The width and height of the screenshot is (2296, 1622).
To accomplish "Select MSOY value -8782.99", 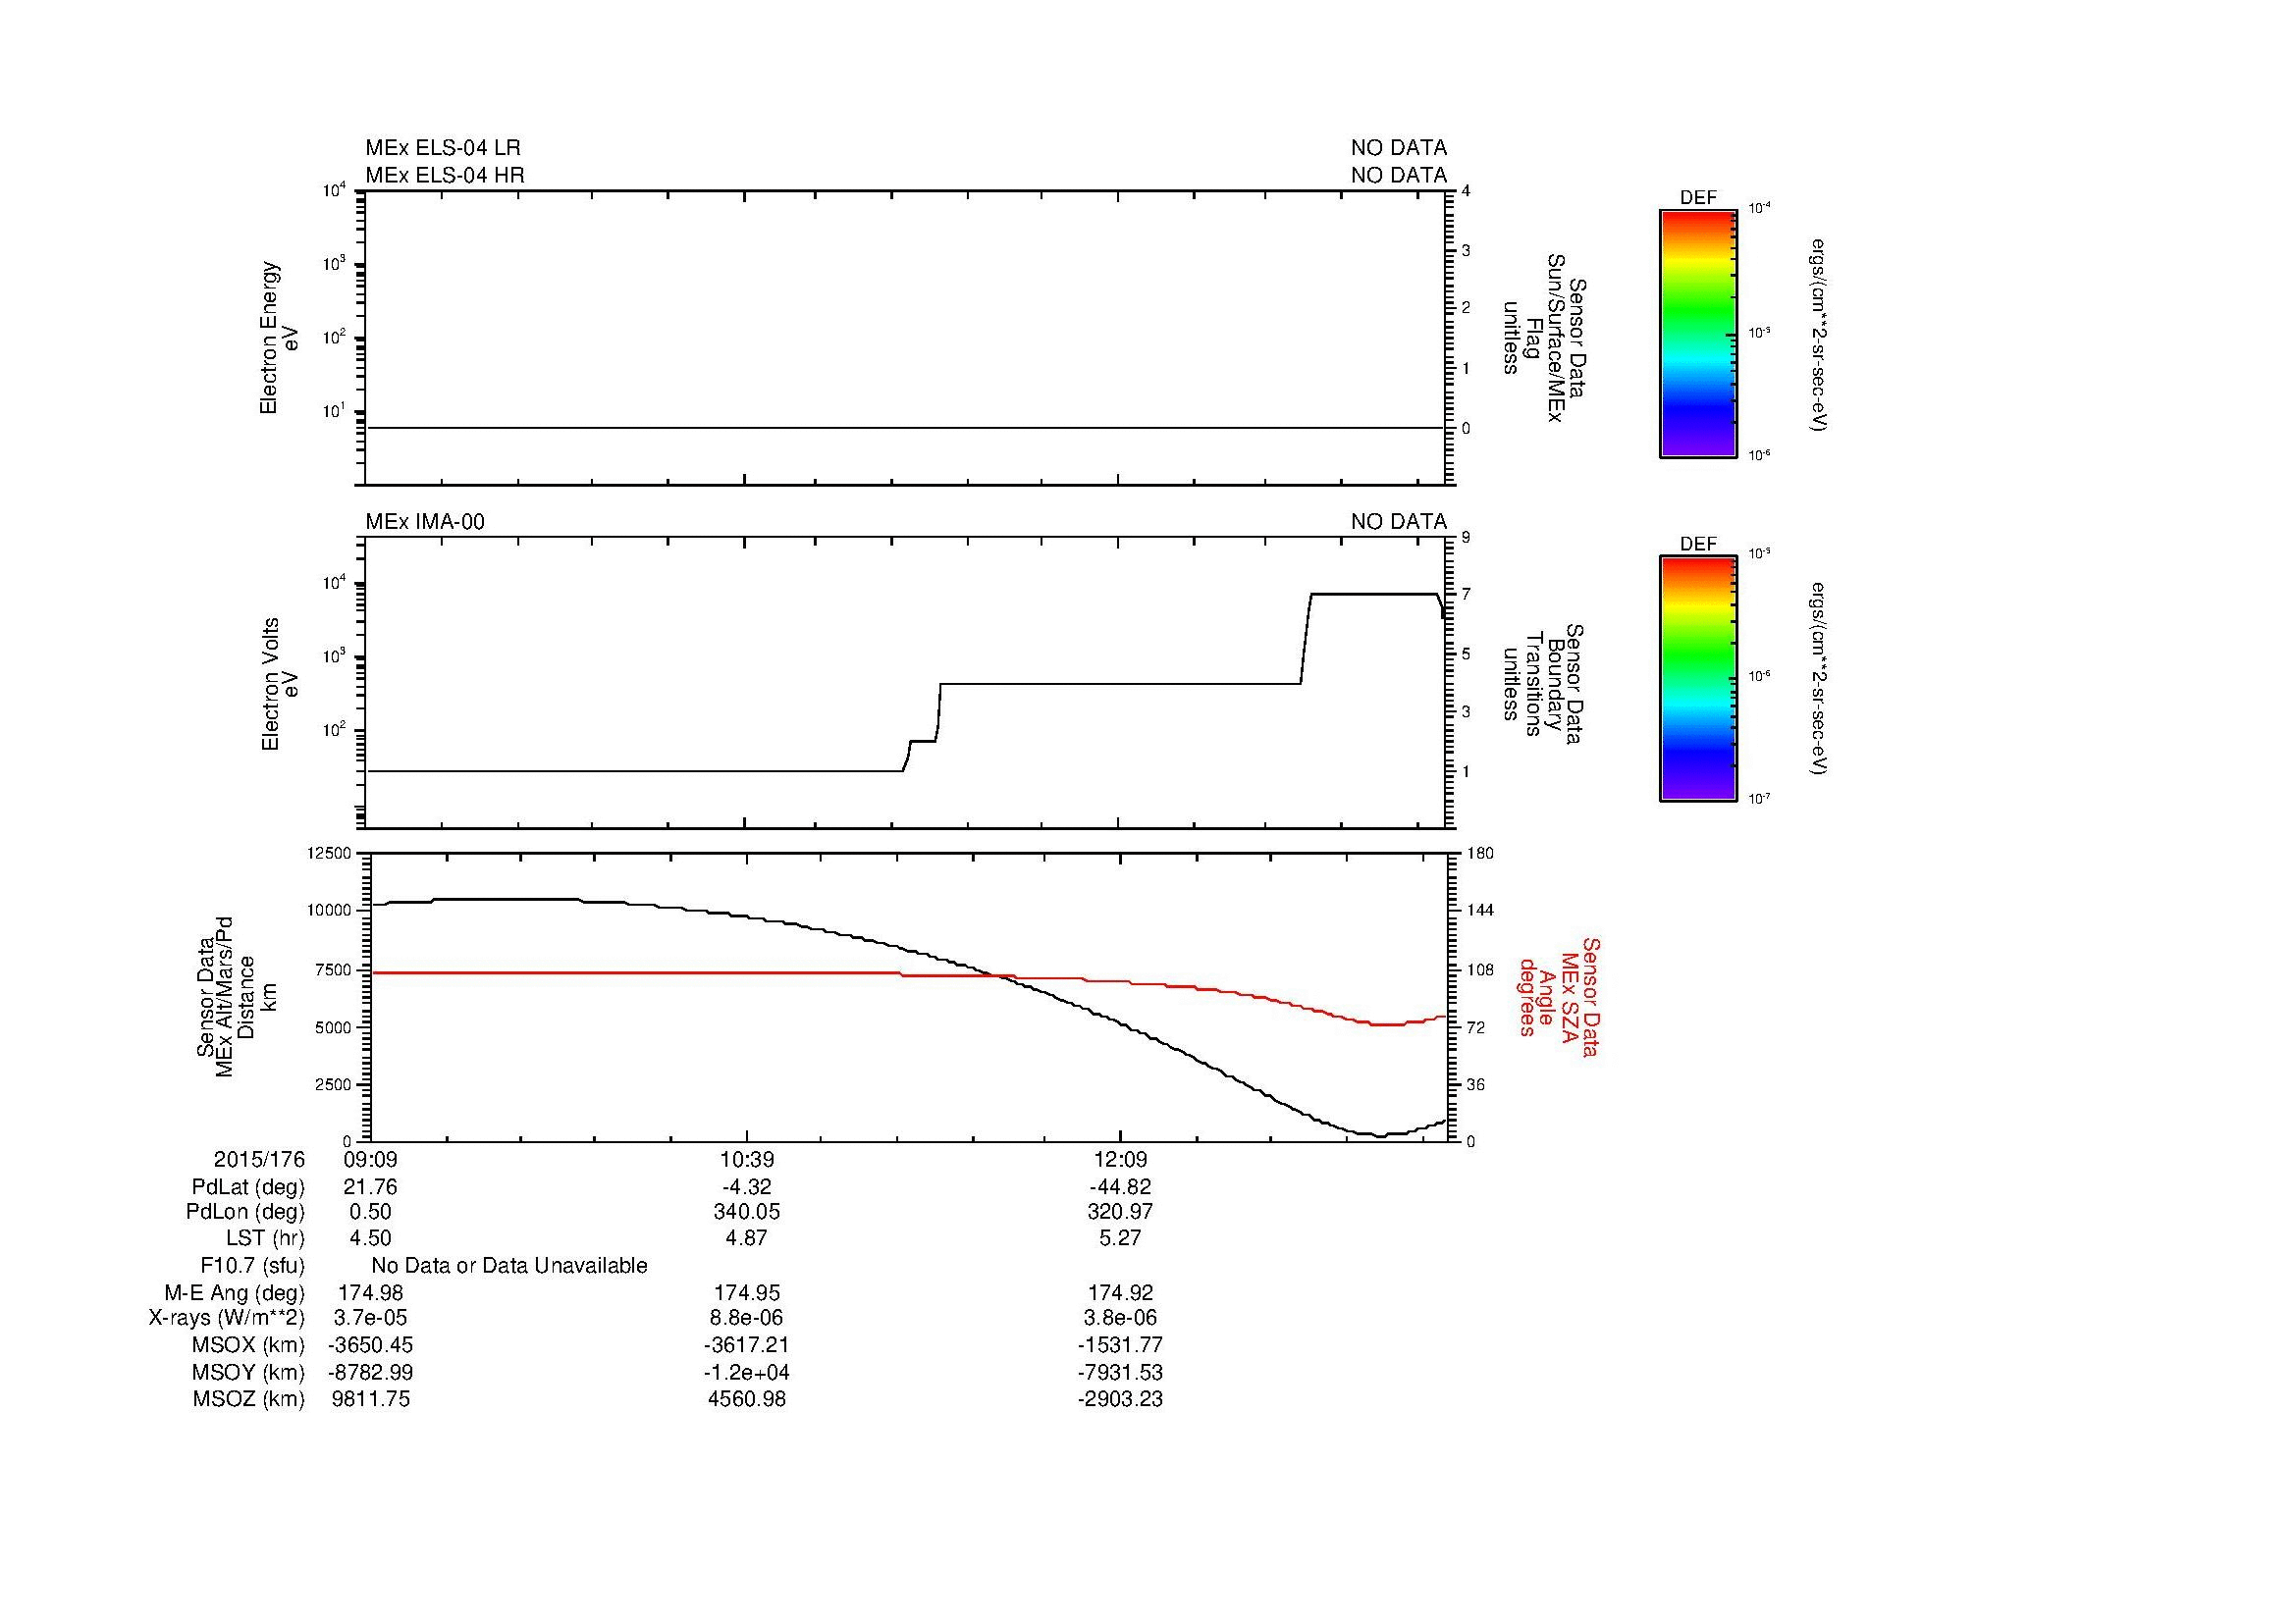I will 370,1372.
